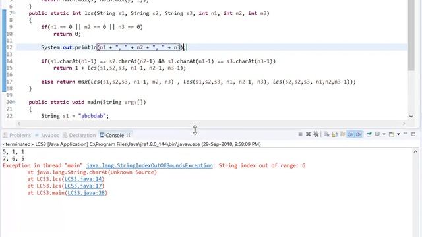Maximize the Console view panel
422x237 pixels.
pyautogui.click(x=413, y=134)
